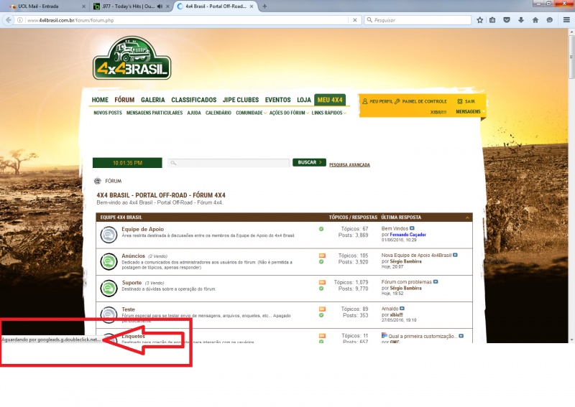Open the Ajuda link
The width and height of the screenshot is (575, 407).
[x=194, y=113]
